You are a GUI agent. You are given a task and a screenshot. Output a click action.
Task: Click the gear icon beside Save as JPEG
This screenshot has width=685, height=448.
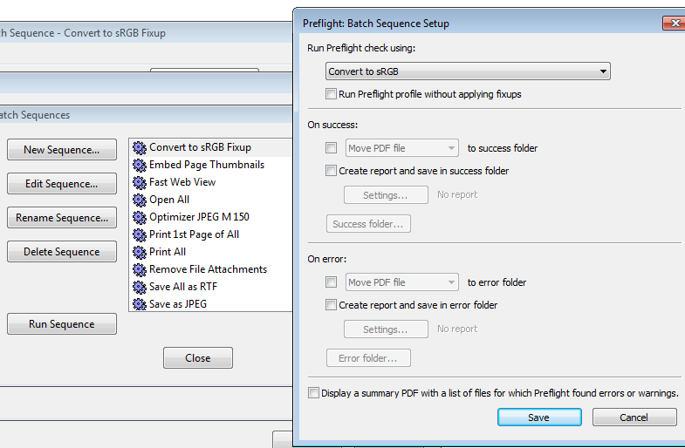click(140, 304)
